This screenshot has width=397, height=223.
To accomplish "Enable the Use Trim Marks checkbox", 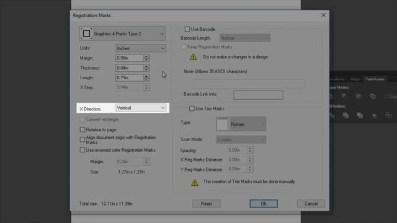I will coord(192,108).
